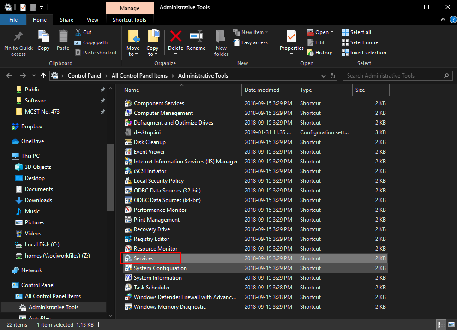Click the Forward navigation arrow
457x330 pixels.
[23, 76]
